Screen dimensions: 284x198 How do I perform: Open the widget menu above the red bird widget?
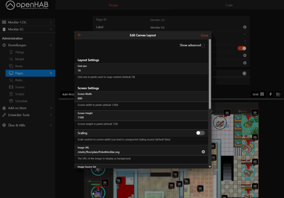tap(227, 113)
